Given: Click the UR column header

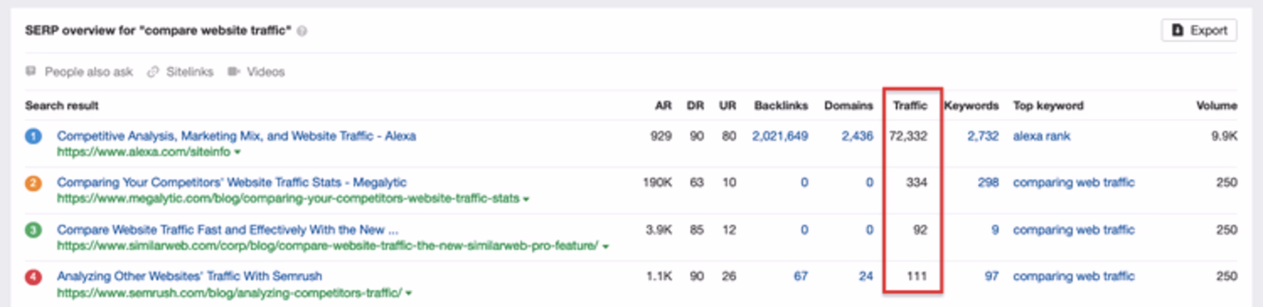Looking at the screenshot, I should pos(728,106).
